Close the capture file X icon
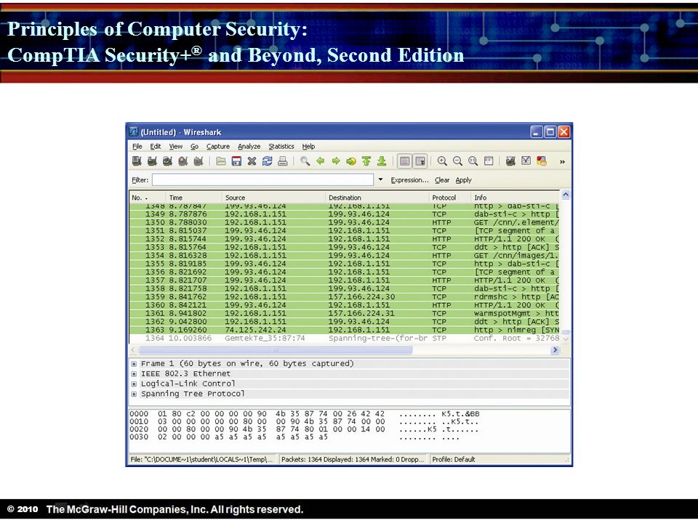This screenshot has width=698, height=523. pyautogui.click(x=252, y=161)
